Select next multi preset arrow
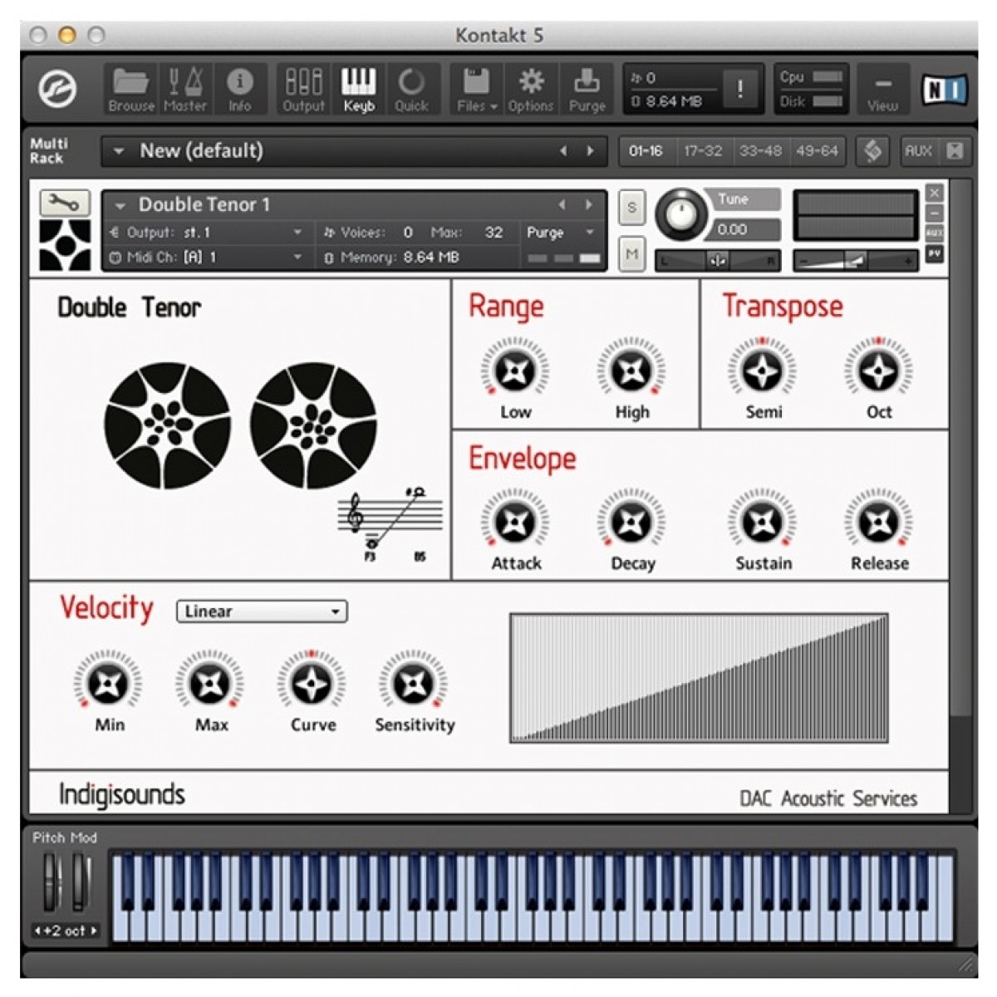 tap(591, 151)
